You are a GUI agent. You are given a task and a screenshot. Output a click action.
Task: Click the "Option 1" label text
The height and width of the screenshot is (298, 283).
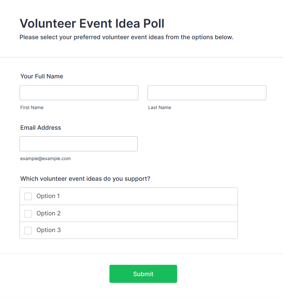coord(48,196)
